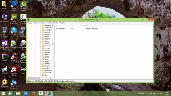Expand the kbdhid registry key
The image size is (171, 96).
click(x=41, y=55)
